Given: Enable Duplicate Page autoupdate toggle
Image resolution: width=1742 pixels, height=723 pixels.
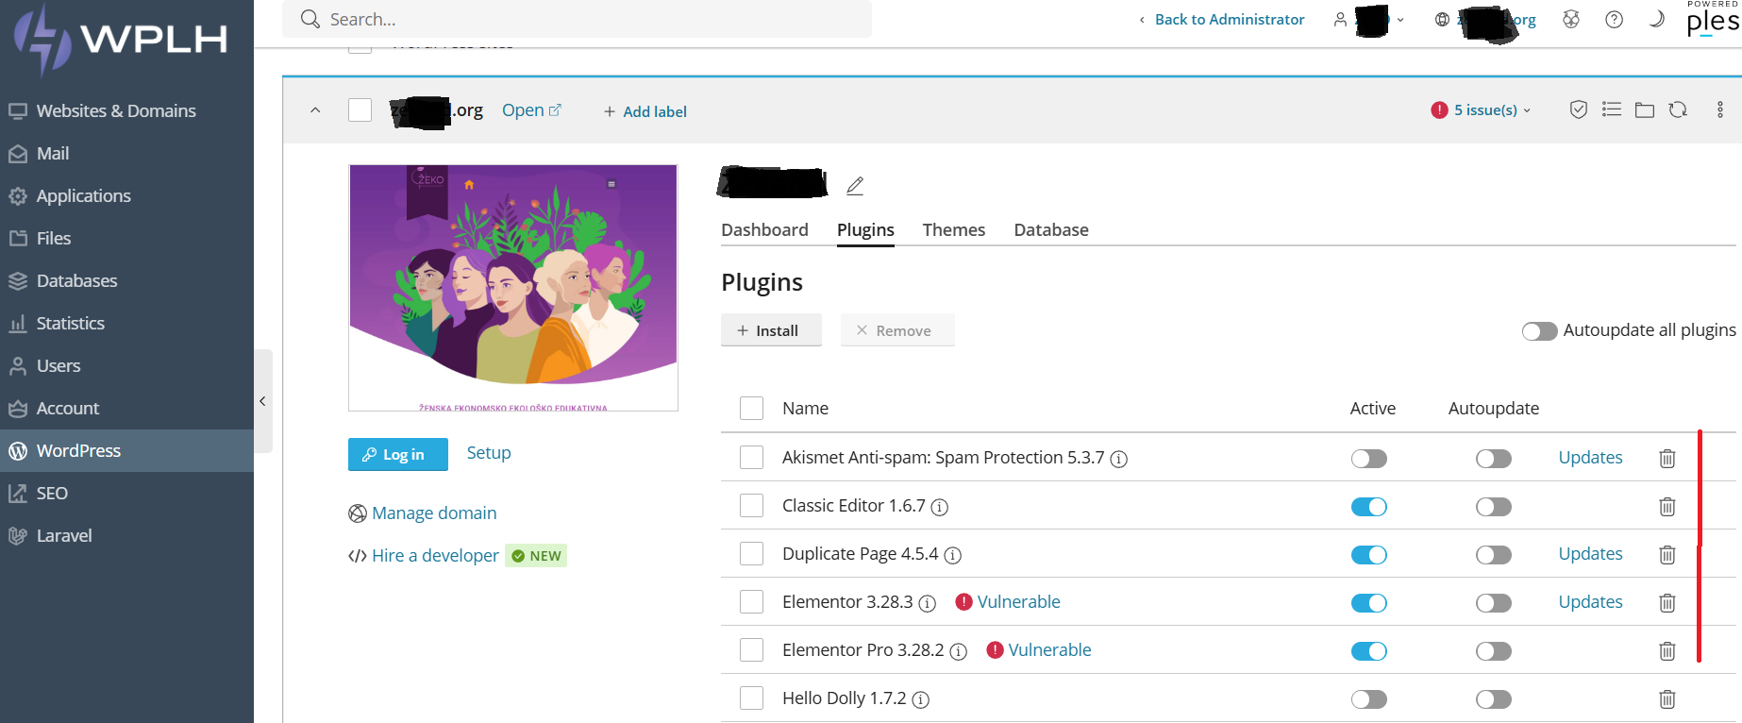Looking at the screenshot, I should [1493, 555].
